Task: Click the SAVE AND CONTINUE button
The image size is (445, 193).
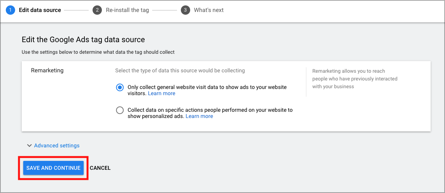Action: click(x=53, y=168)
